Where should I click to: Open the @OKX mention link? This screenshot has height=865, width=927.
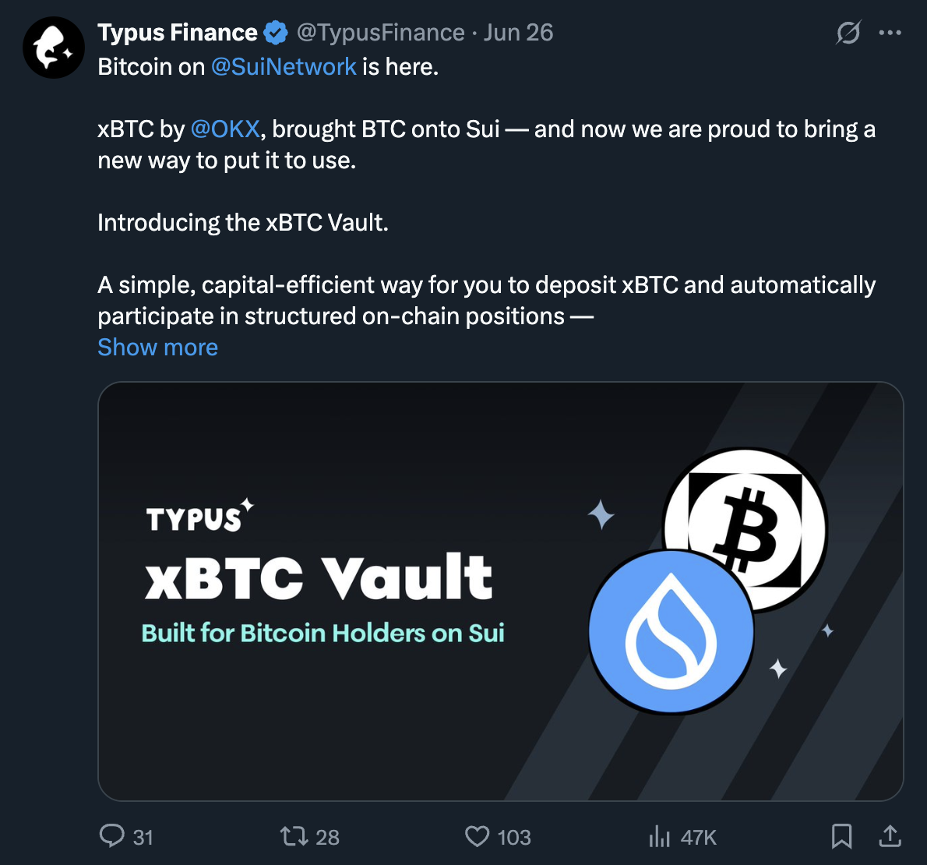click(224, 129)
